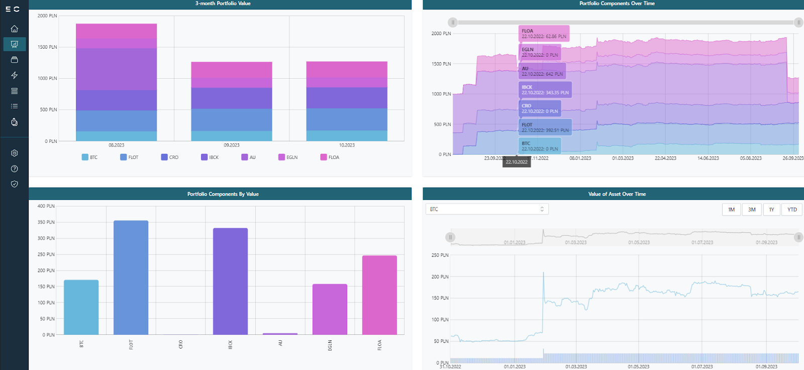Image resolution: width=804 pixels, height=370 pixels.
Task: Open settings gear in sidebar
Action: (x=15, y=153)
